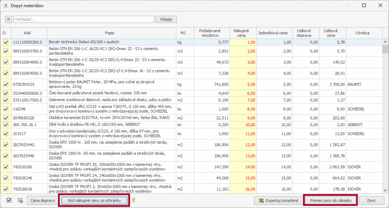The height and width of the screenshot is (208, 389).
Task: Toggle the select-all checkbox at bottom left
Action: coord(9,200)
